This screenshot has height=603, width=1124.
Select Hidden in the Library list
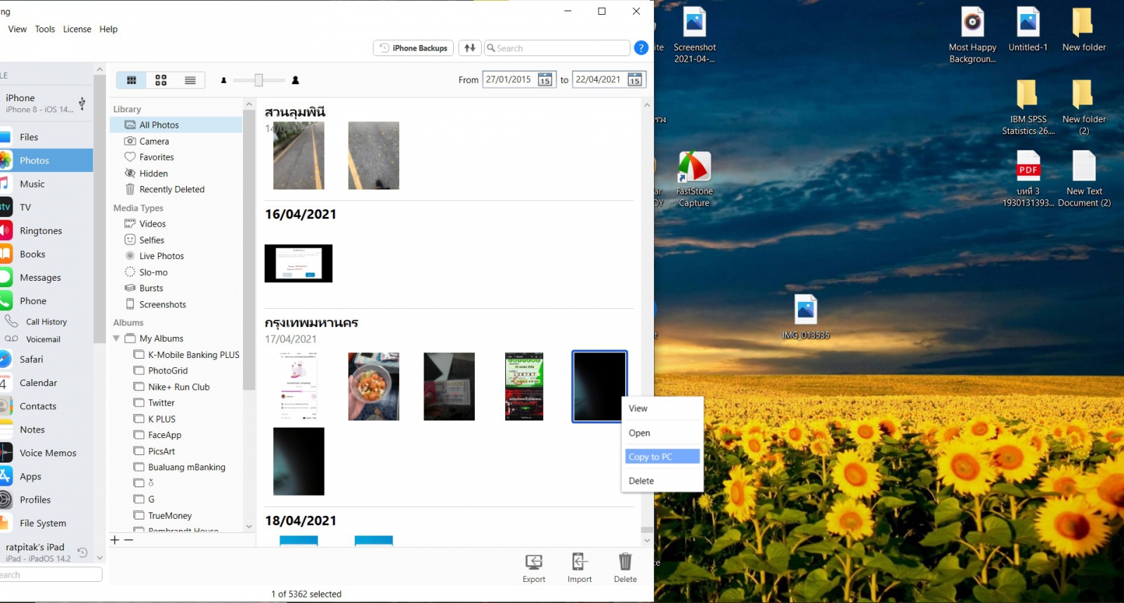[176, 173]
